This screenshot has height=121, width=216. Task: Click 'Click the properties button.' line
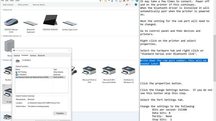[161, 83]
